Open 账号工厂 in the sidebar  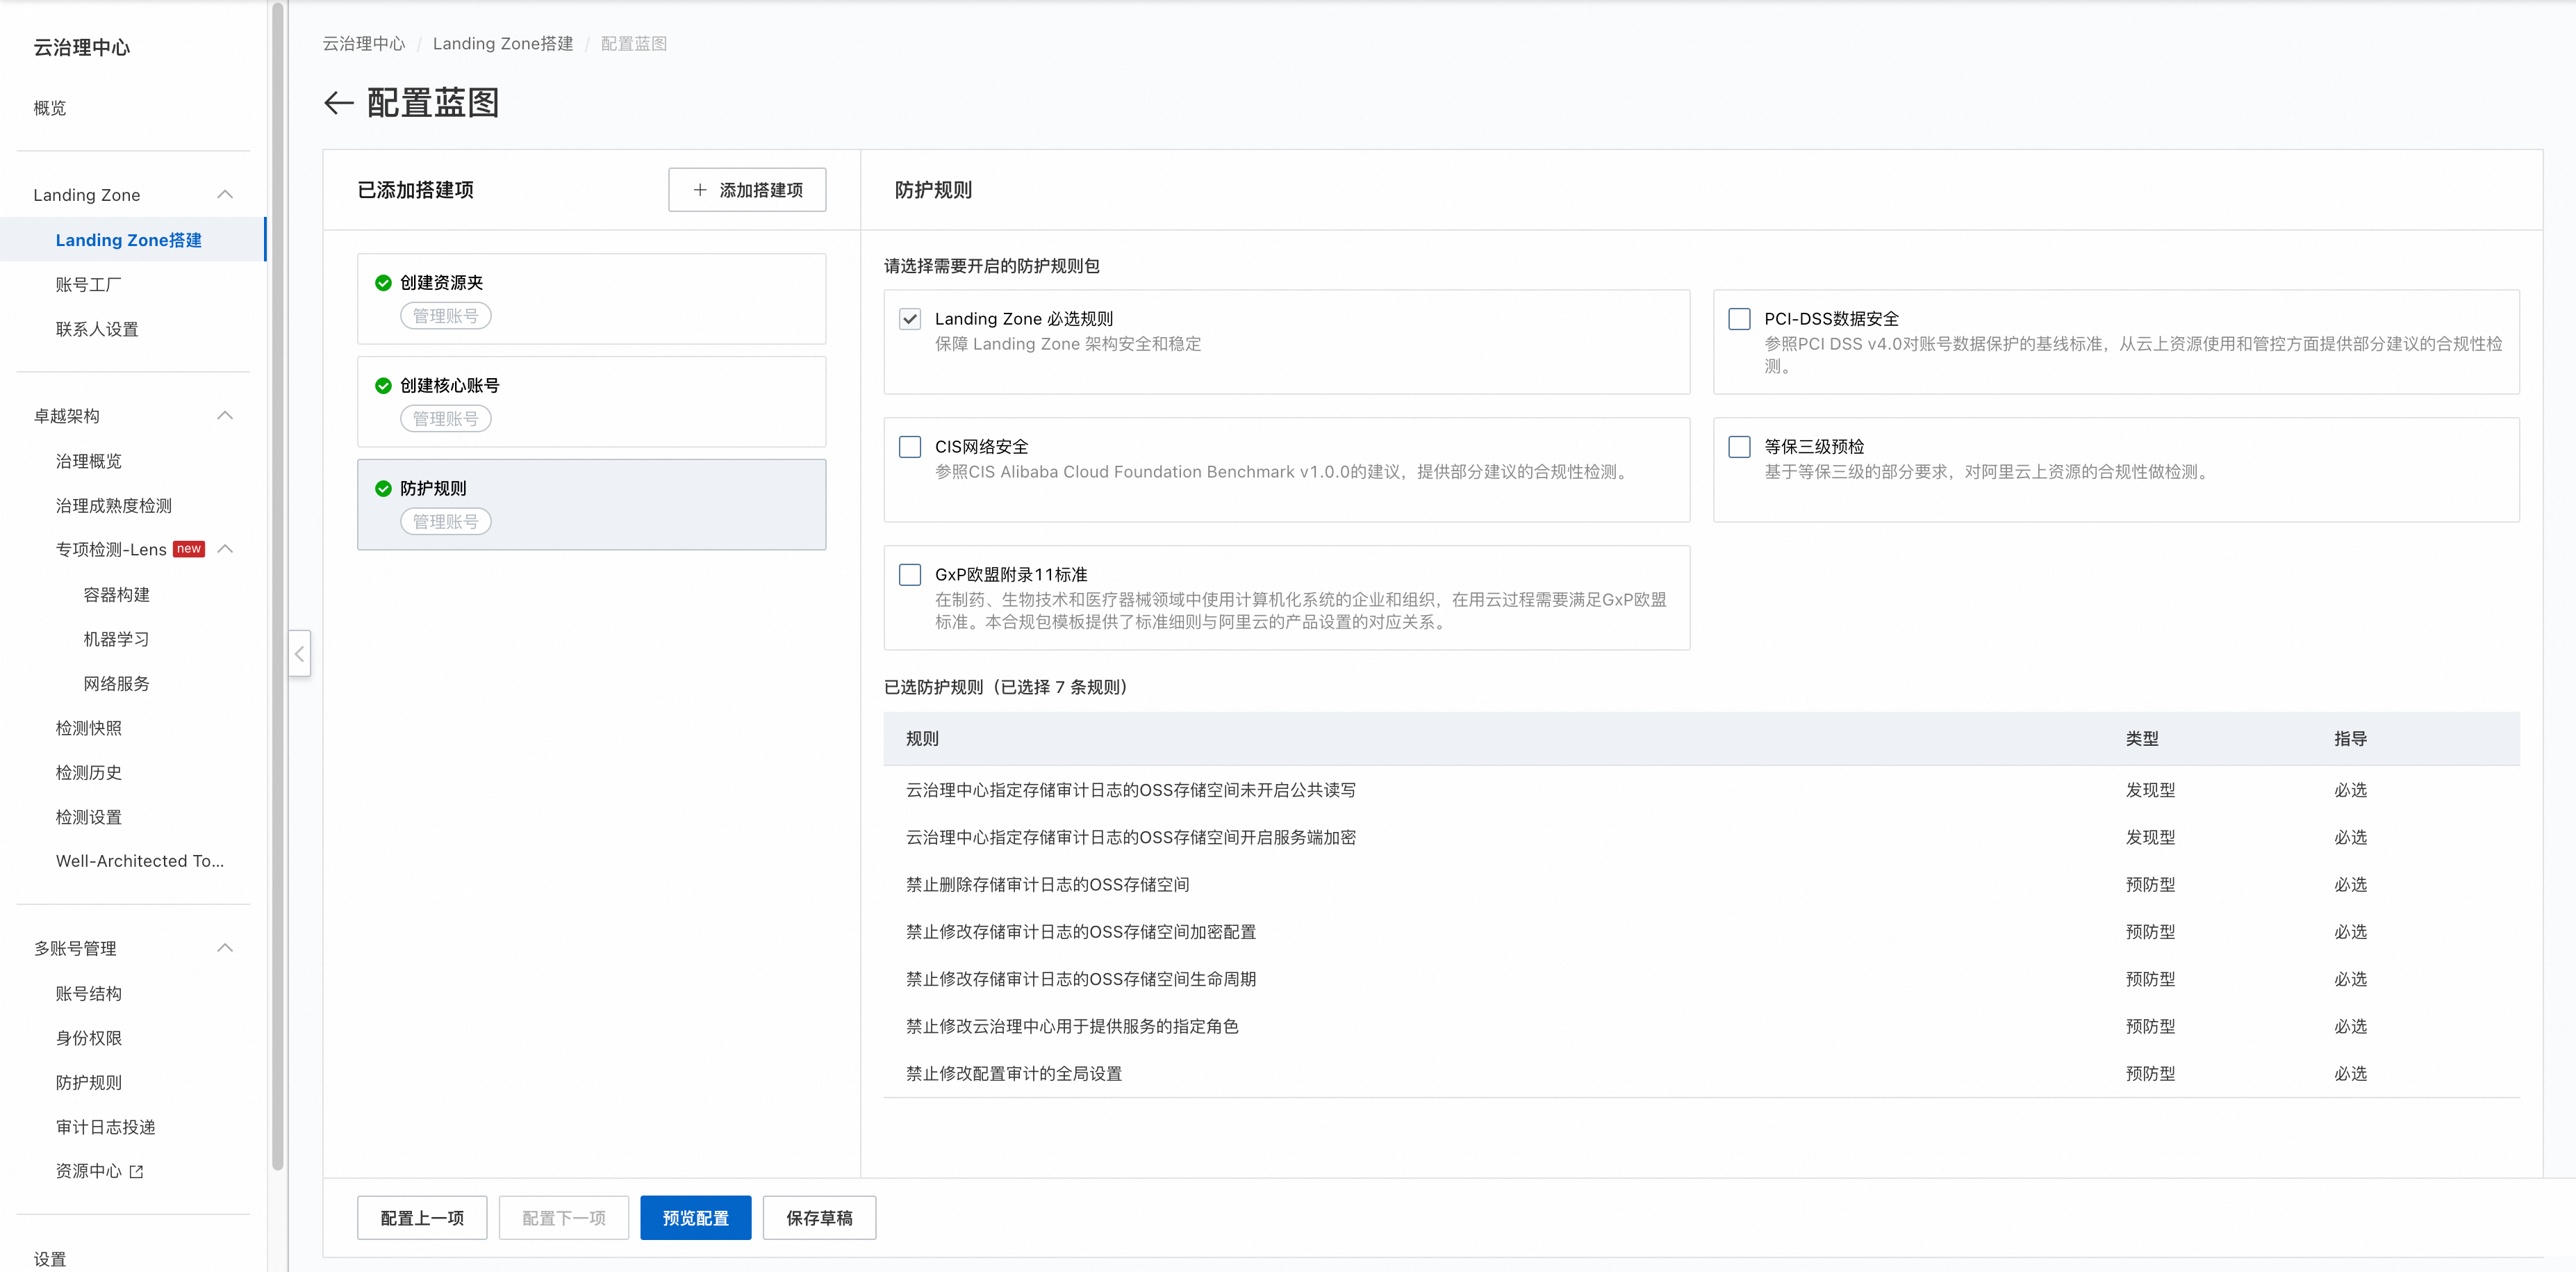point(88,284)
